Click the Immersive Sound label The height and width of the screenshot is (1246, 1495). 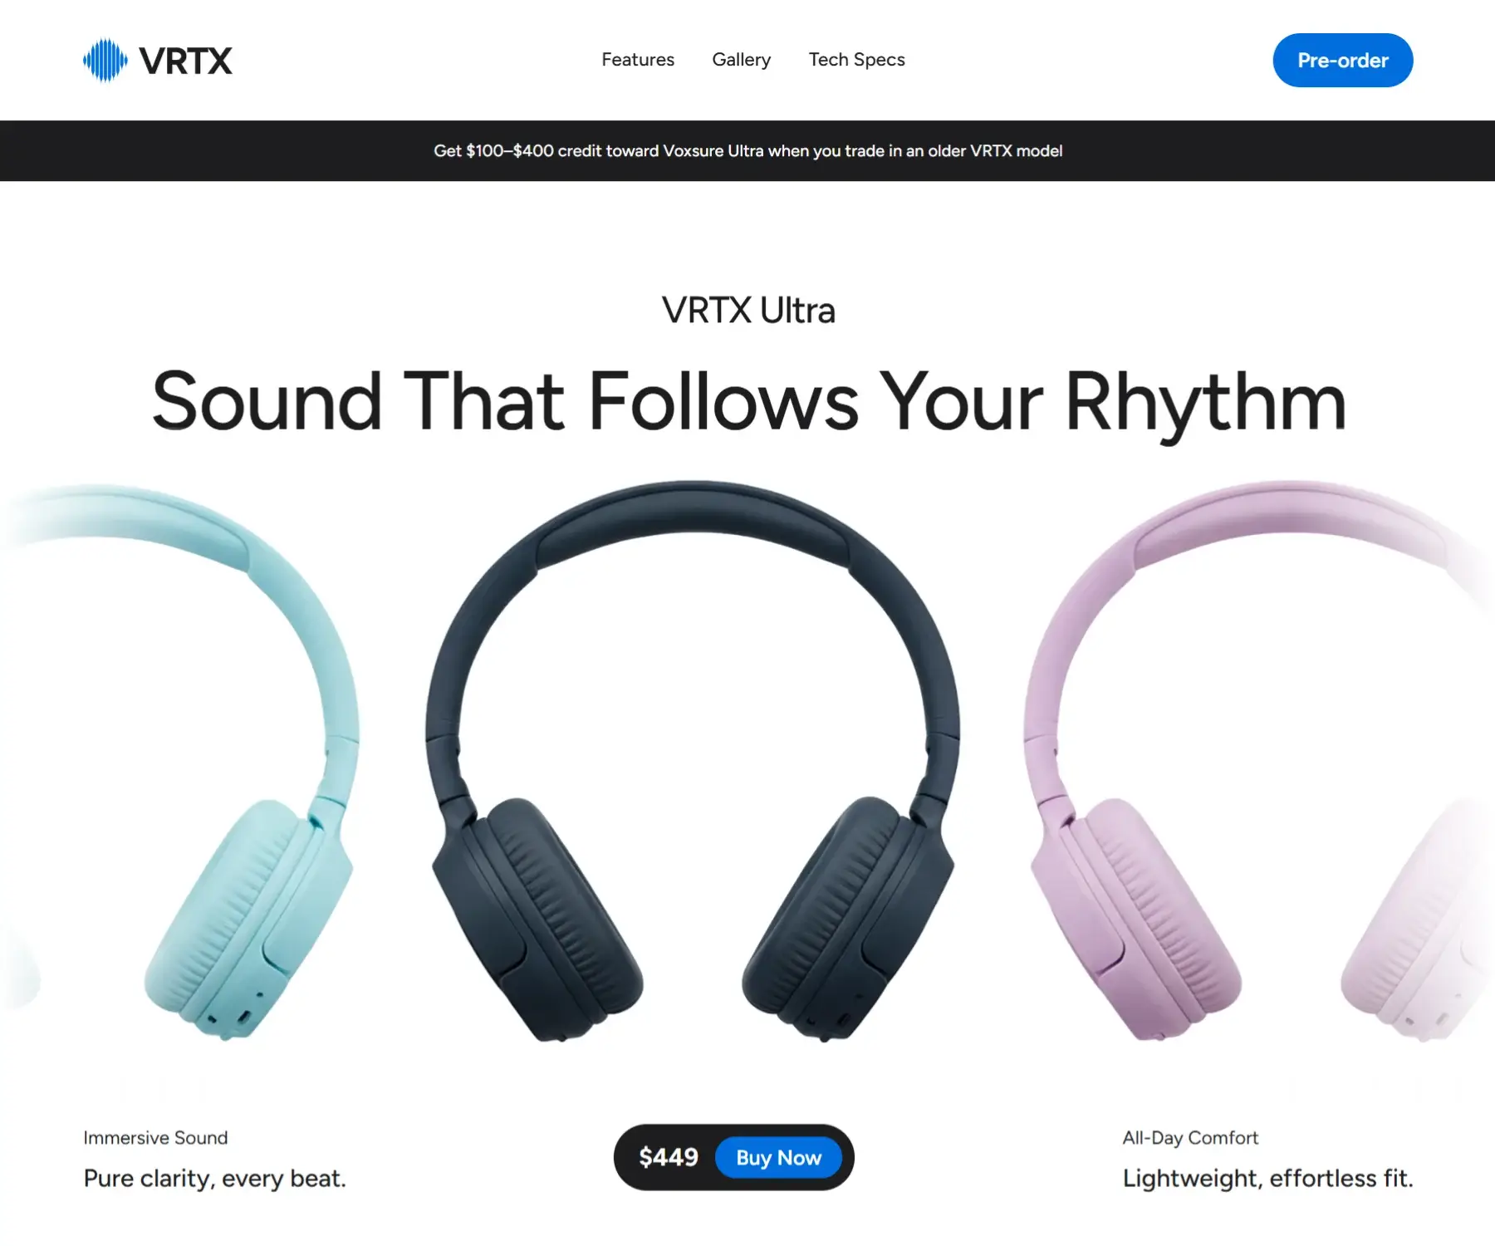155,1138
